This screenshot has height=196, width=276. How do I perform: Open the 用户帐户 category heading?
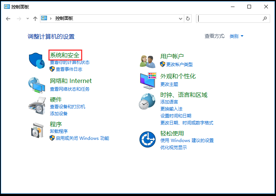click(x=172, y=57)
